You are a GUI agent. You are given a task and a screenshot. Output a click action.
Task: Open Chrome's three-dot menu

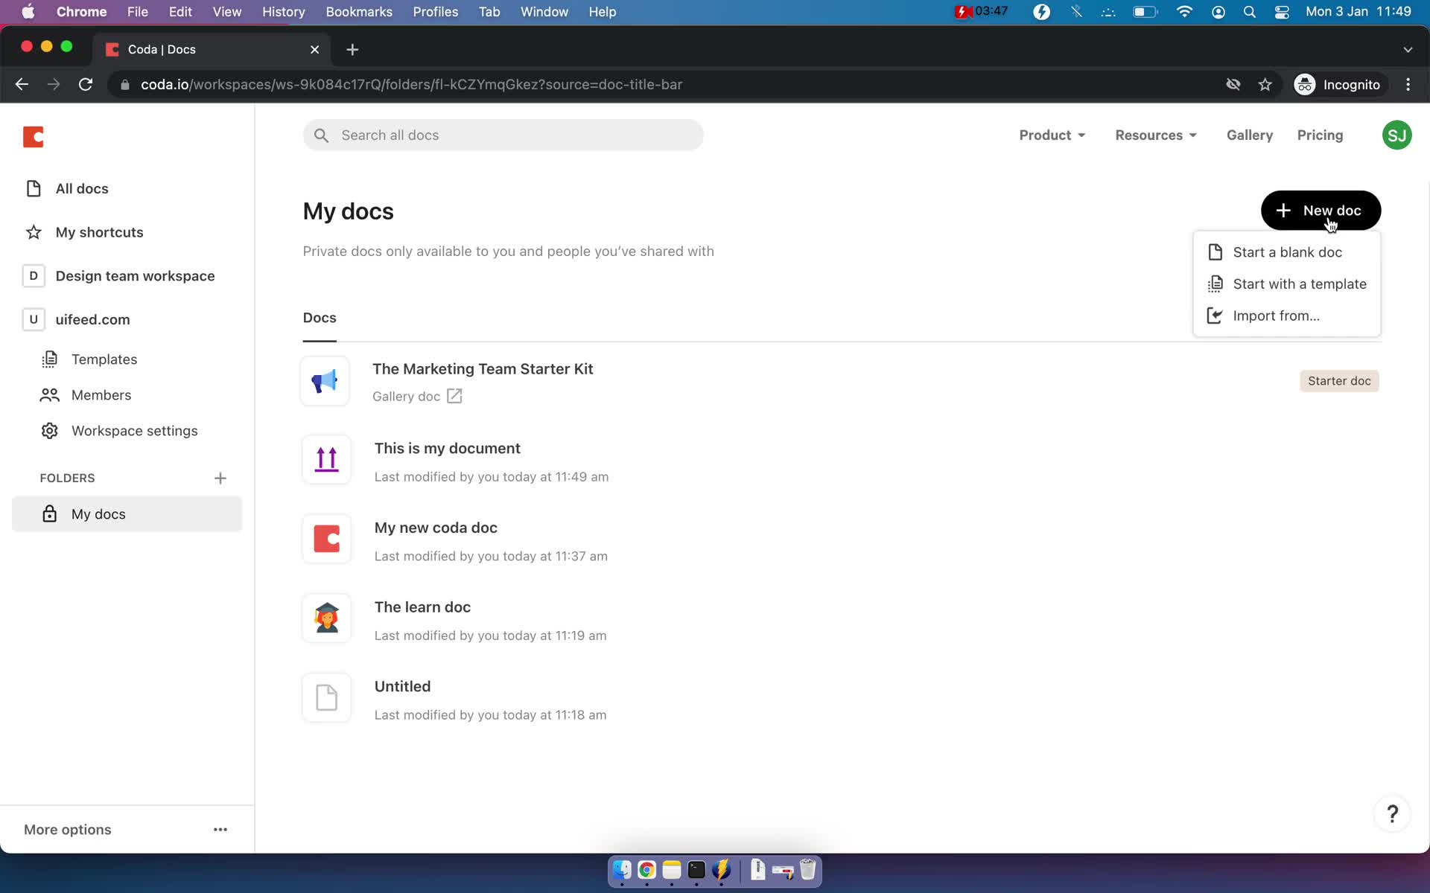pyautogui.click(x=1408, y=85)
